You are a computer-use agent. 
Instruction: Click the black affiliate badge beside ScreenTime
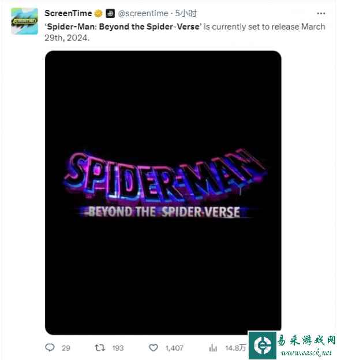click(x=110, y=13)
